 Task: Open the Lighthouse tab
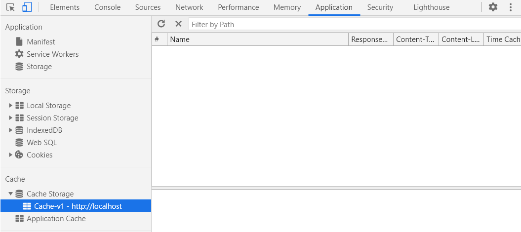tap(431, 7)
